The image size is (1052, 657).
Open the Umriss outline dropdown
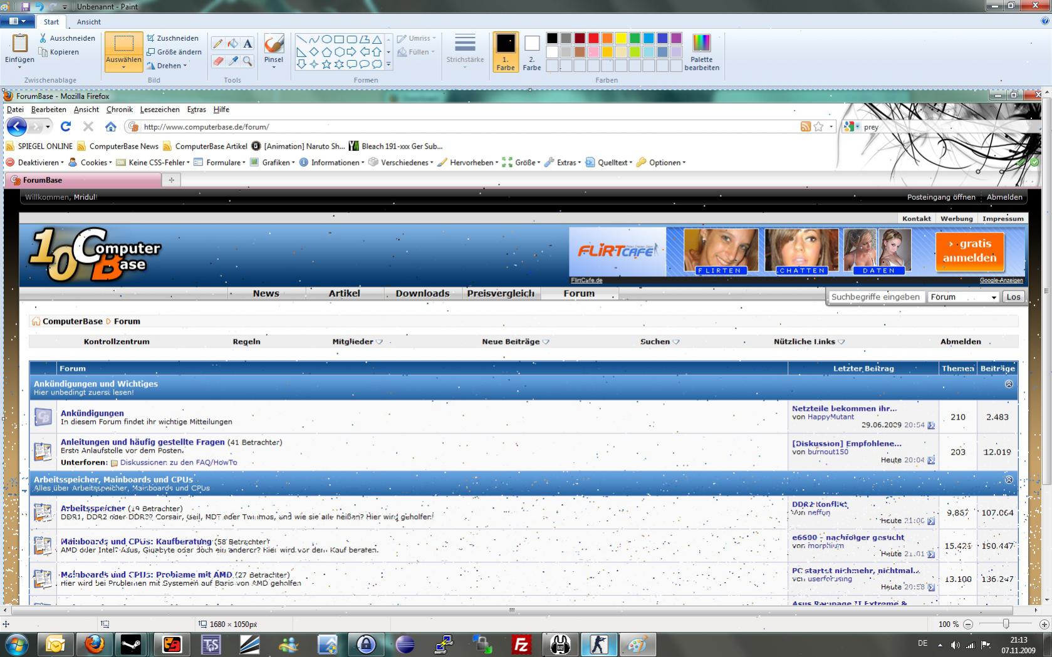(417, 38)
